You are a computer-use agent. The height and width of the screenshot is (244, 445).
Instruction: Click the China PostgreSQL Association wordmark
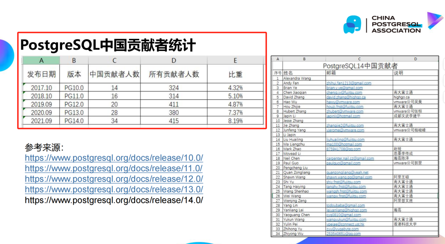pos(396,24)
